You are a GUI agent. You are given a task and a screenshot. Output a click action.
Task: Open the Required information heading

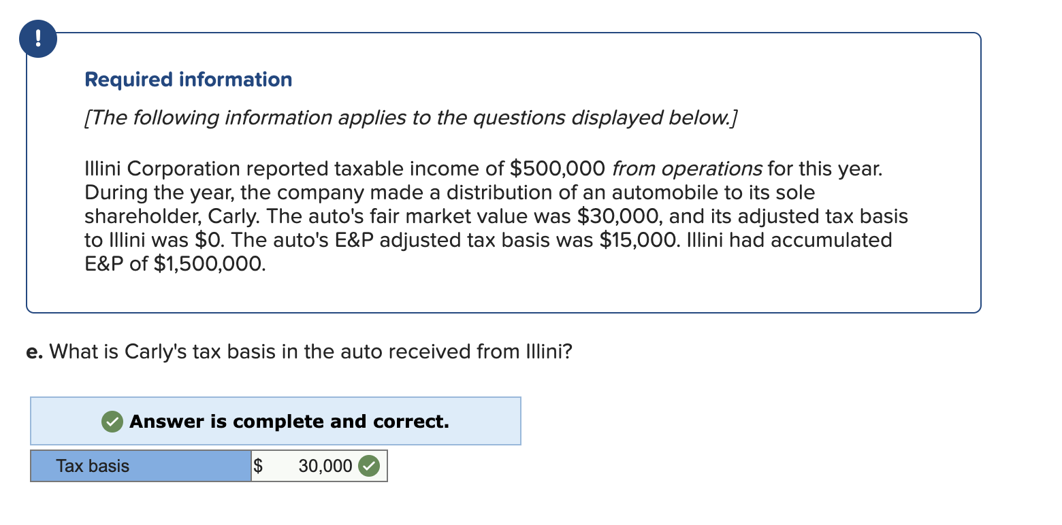click(x=189, y=79)
